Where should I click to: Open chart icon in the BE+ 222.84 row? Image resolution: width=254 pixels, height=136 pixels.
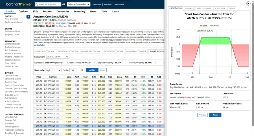click(45, 122)
